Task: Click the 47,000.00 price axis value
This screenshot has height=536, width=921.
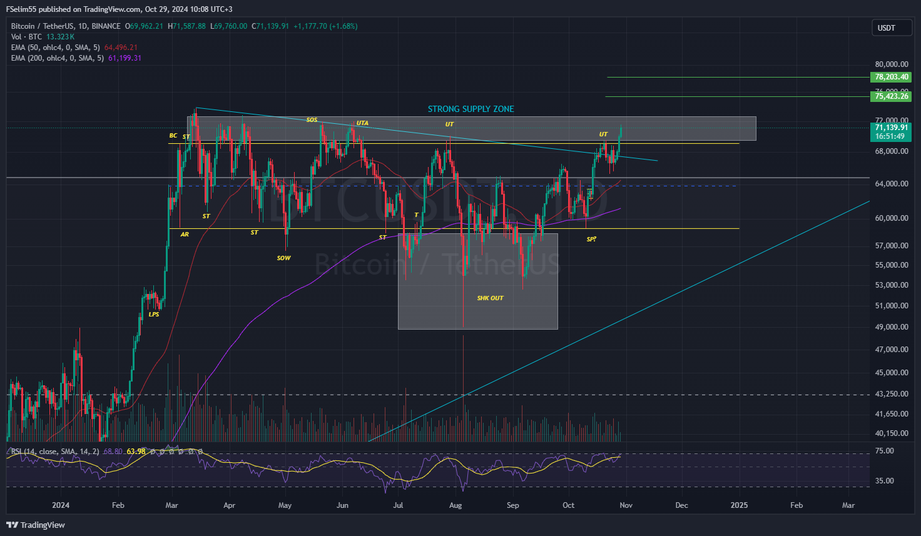Action: point(892,350)
